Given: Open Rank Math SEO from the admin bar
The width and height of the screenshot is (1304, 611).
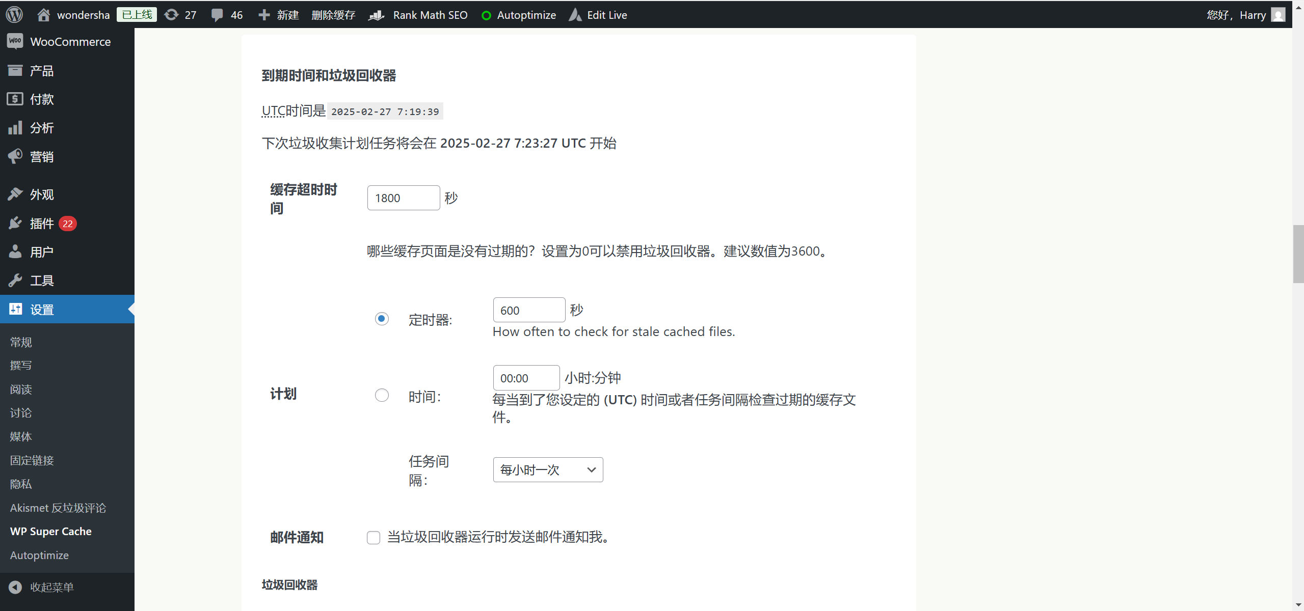Looking at the screenshot, I should 430,14.
